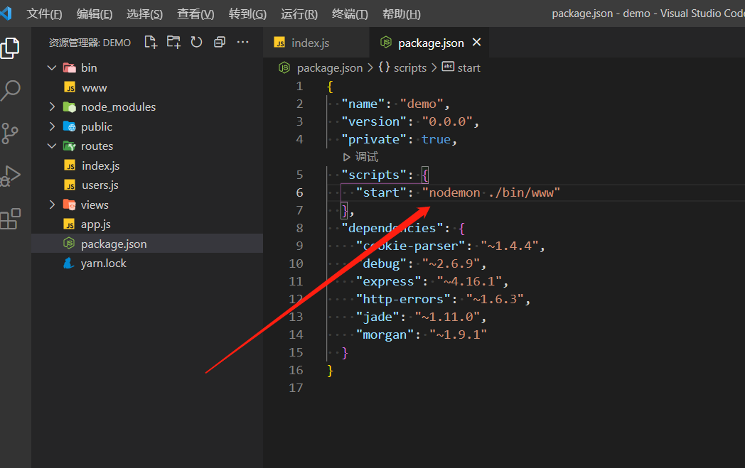Screen dimensions: 745x468
Task: Open the Run and Debug view
Action: [10, 175]
